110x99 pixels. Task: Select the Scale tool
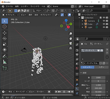point(5,44)
